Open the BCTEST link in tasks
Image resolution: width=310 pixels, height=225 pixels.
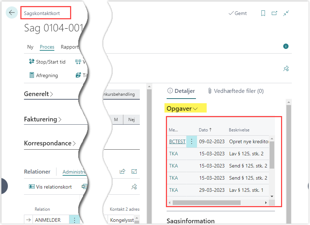point(177,141)
